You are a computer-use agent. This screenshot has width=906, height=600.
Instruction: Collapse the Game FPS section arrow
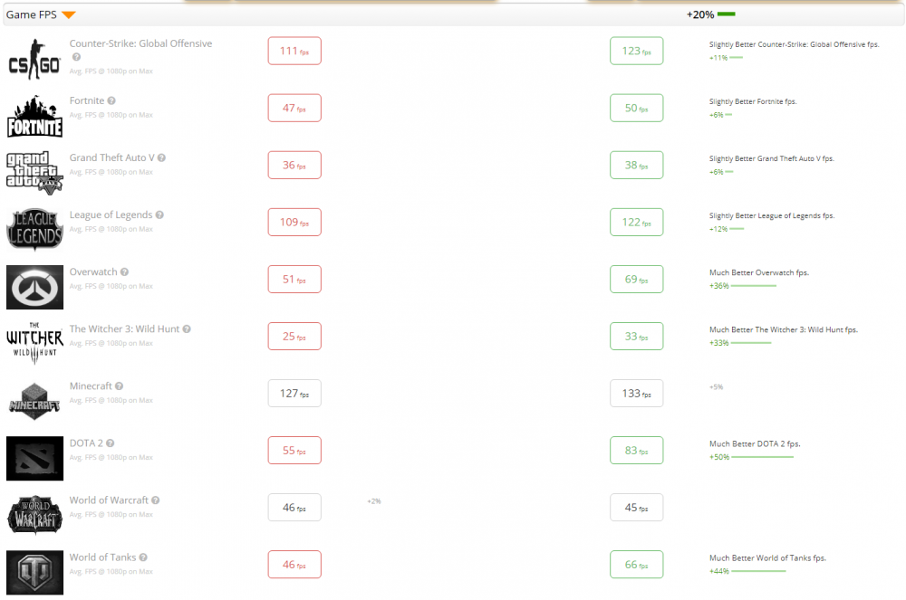click(69, 15)
